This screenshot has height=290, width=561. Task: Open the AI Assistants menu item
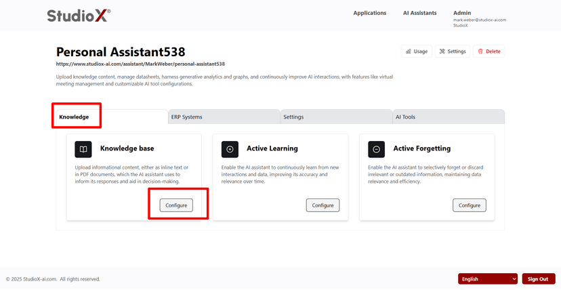(419, 13)
